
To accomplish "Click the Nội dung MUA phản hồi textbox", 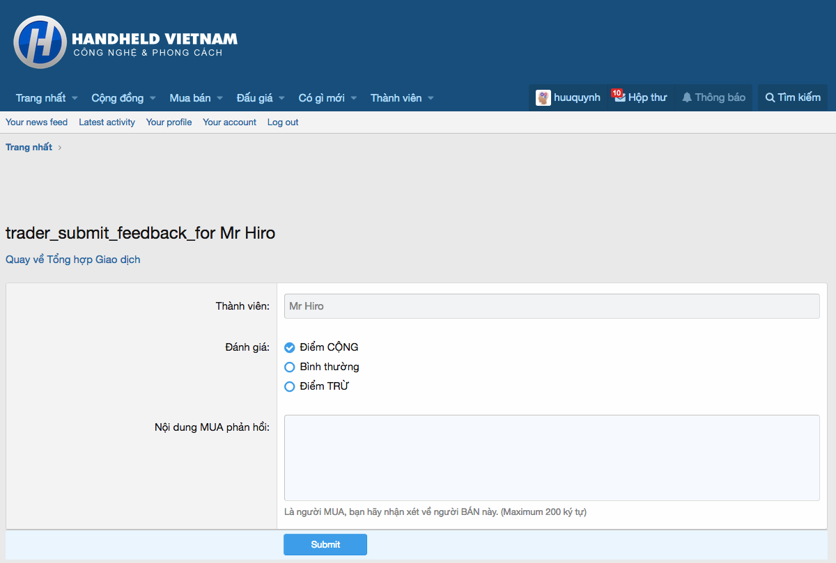I will tap(551, 457).
